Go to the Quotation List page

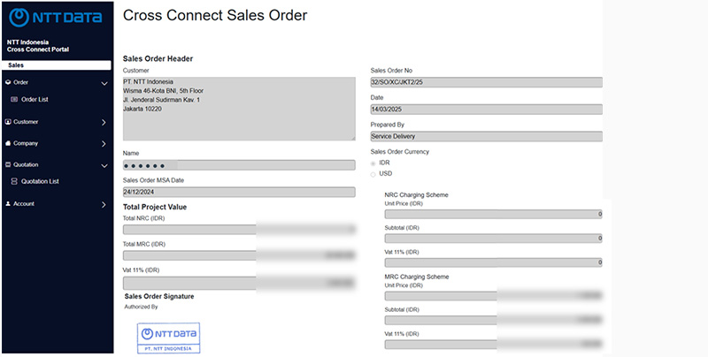40,181
